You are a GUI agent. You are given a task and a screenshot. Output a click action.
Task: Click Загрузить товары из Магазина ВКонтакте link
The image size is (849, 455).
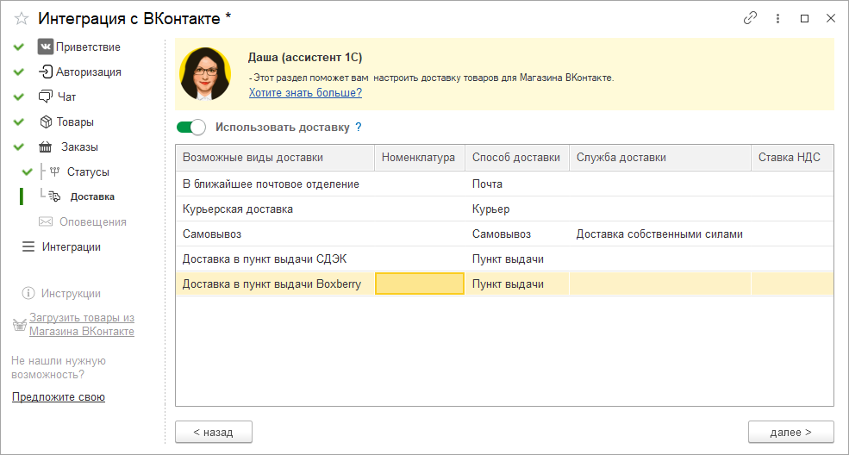pyautogui.click(x=82, y=325)
